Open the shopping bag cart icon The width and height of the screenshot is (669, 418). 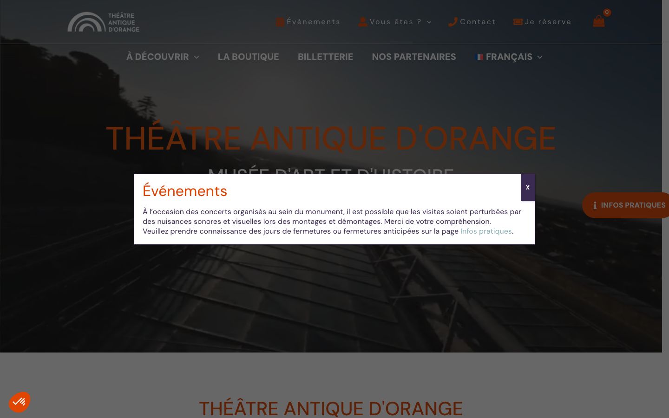pyautogui.click(x=599, y=21)
